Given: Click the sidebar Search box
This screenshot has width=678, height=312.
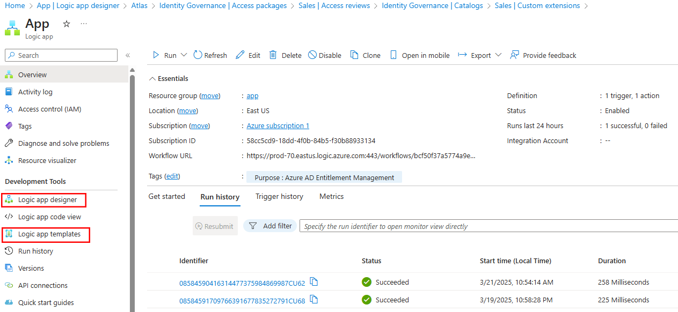Looking at the screenshot, I should pos(61,55).
